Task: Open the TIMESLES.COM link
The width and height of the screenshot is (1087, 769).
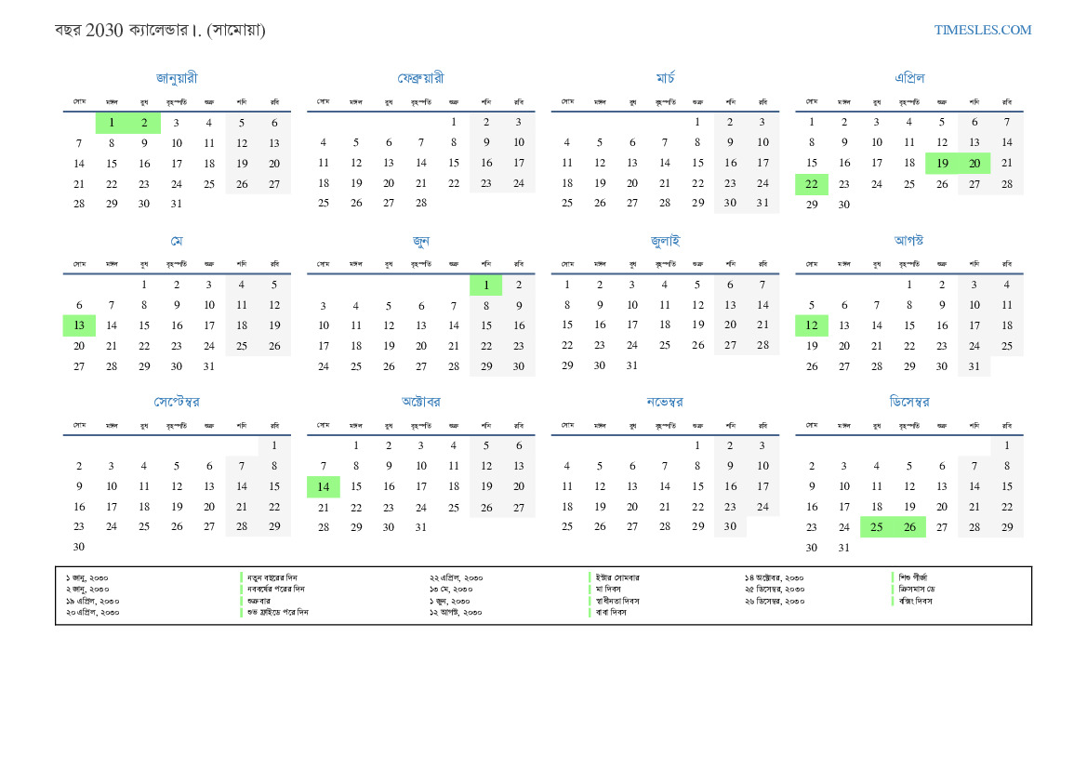Action: (x=982, y=30)
